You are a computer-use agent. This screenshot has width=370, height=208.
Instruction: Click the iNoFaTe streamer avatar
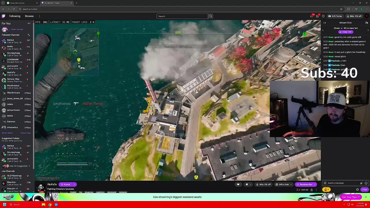41,188
